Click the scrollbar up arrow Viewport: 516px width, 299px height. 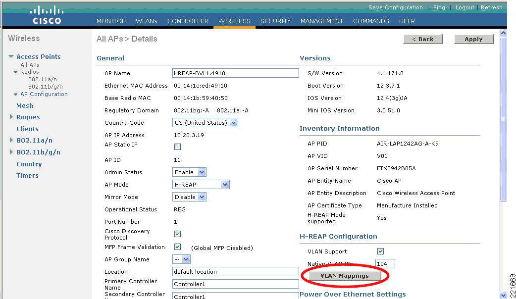[x=503, y=33]
